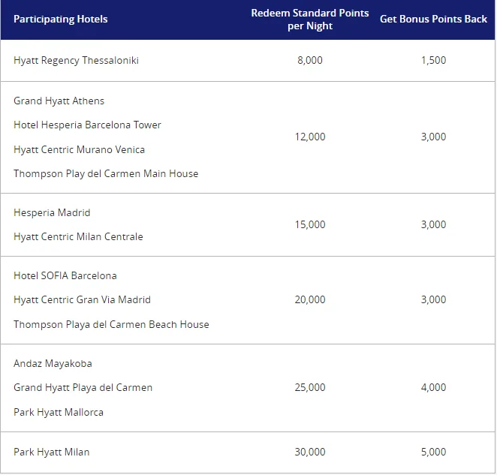The height and width of the screenshot is (475, 497).
Task: Select the 30,000 points per night value
Action: 310,452
